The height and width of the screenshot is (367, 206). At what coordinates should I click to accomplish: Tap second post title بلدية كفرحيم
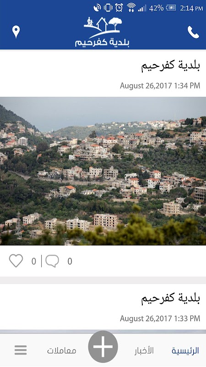click(170, 299)
